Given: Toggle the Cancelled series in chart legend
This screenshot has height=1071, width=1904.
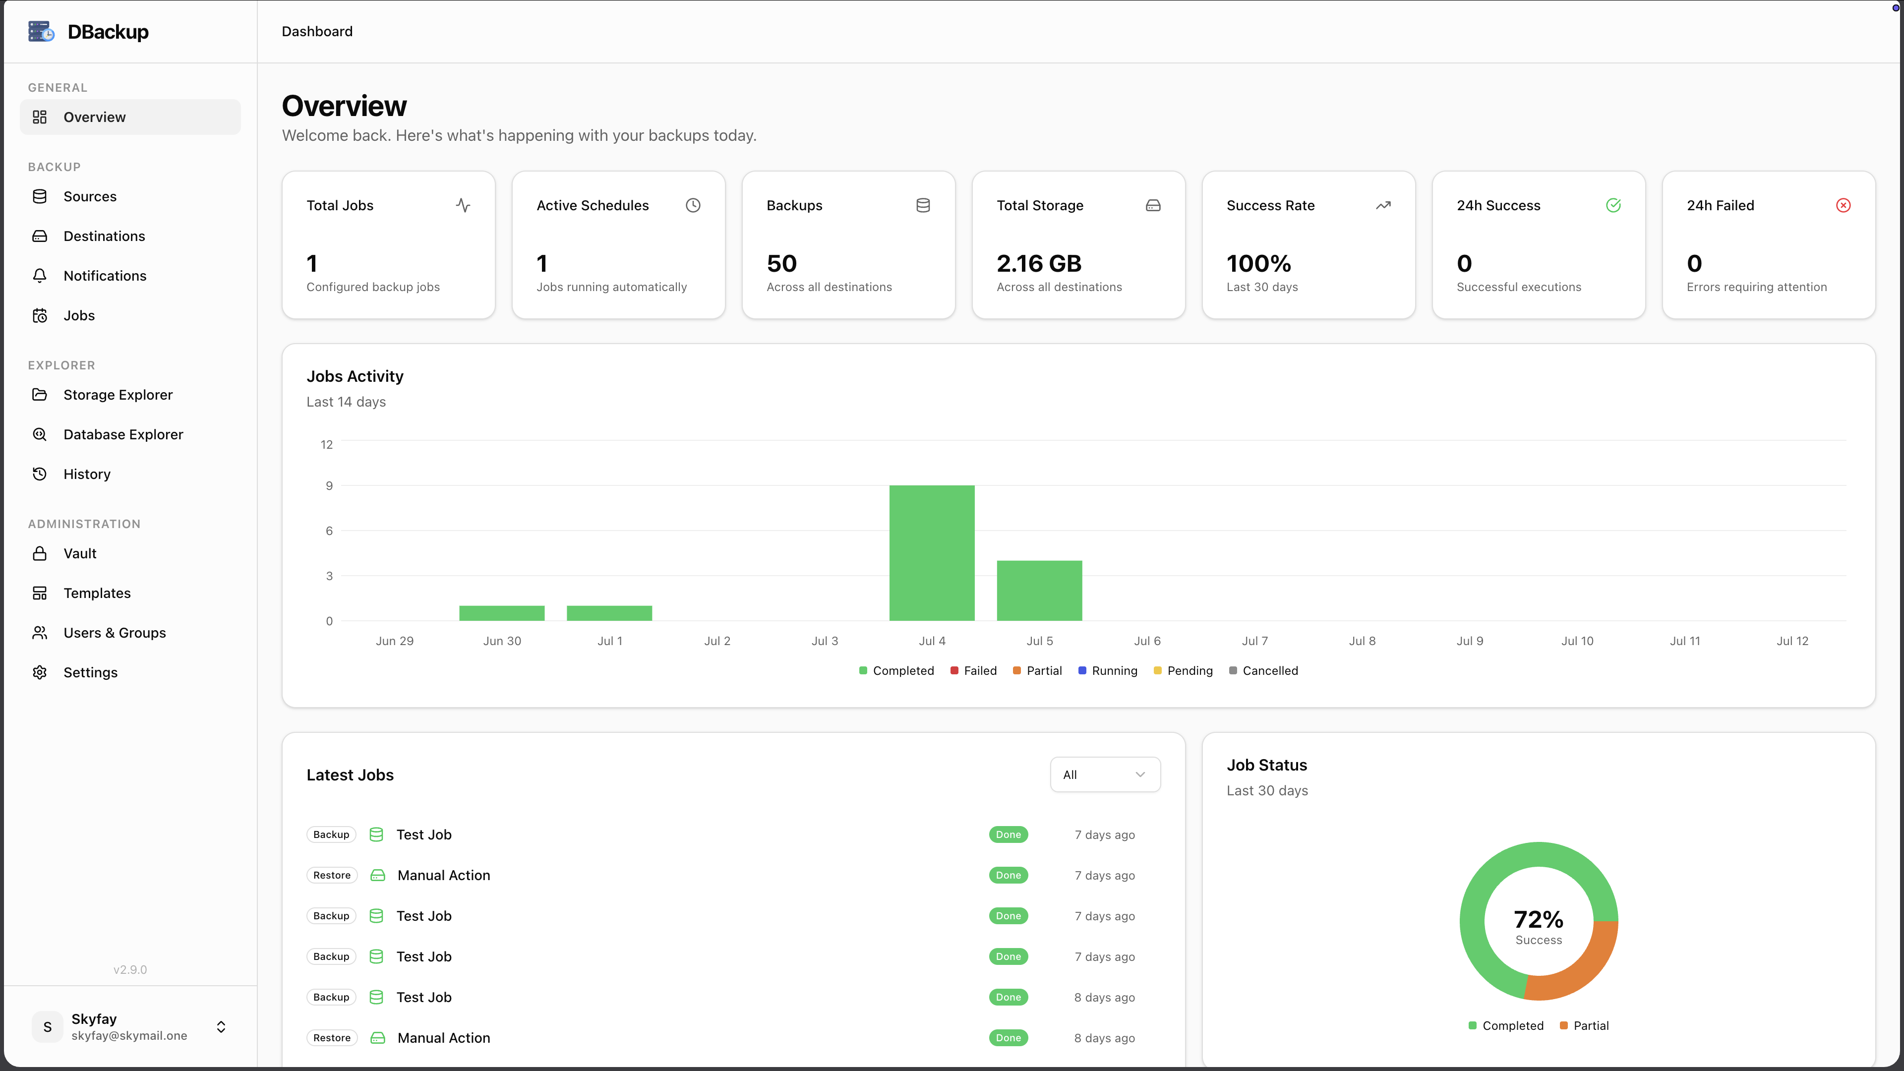Looking at the screenshot, I should pos(1262,670).
